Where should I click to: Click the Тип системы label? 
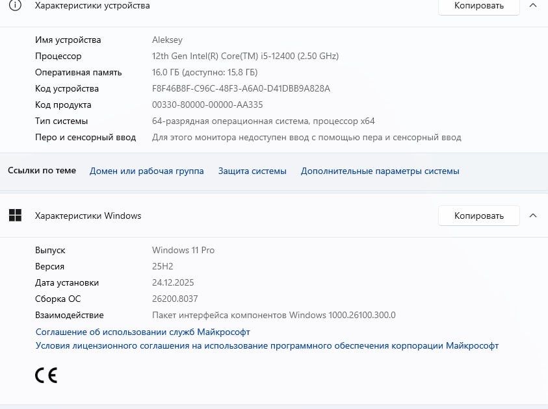tap(61, 121)
